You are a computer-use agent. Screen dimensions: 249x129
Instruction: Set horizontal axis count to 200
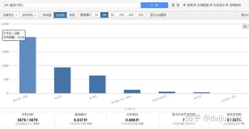point(131,15)
